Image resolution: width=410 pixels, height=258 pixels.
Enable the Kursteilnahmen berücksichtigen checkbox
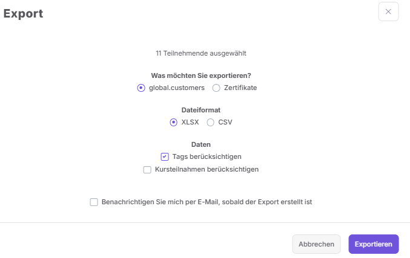(147, 170)
